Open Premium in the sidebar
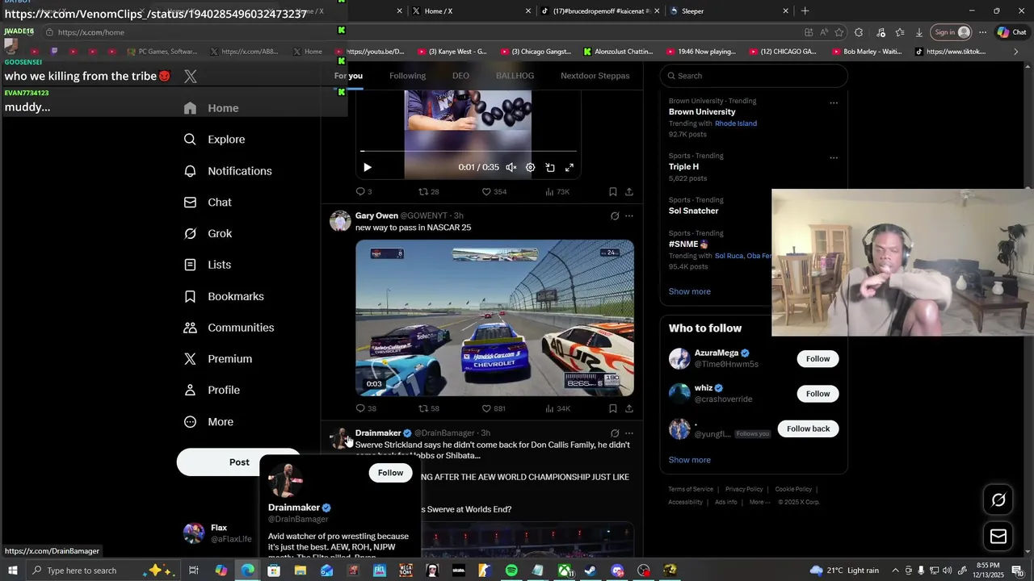The image size is (1034, 581). (x=218, y=359)
